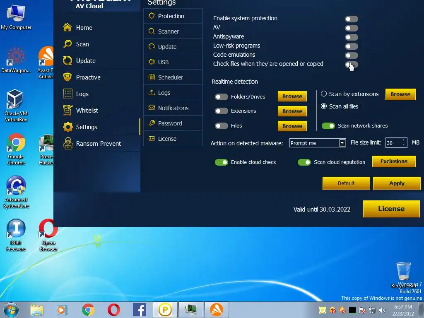Click the Logs list icon in left sidebar
The height and width of the screenshot is (318, 424).
click(x=67, y=94)
